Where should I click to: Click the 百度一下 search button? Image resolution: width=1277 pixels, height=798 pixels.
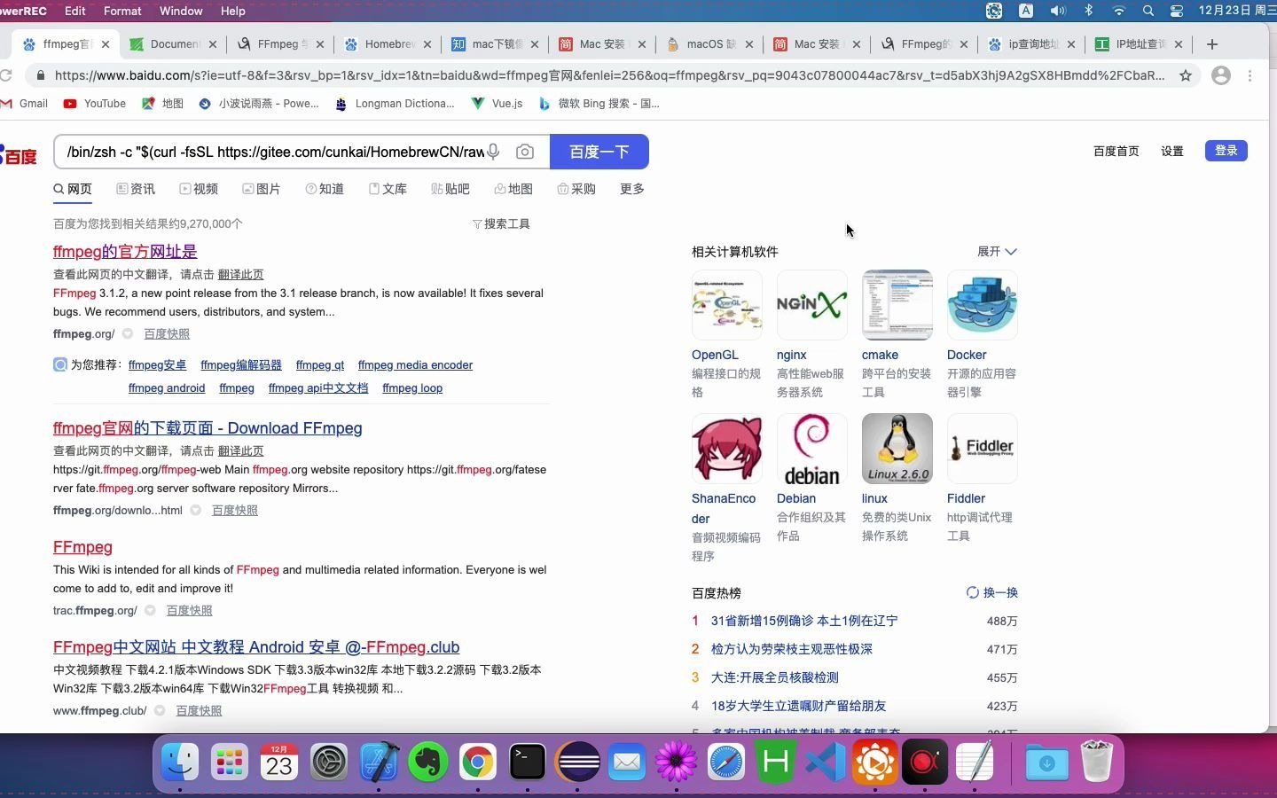(x=599, y=152)
